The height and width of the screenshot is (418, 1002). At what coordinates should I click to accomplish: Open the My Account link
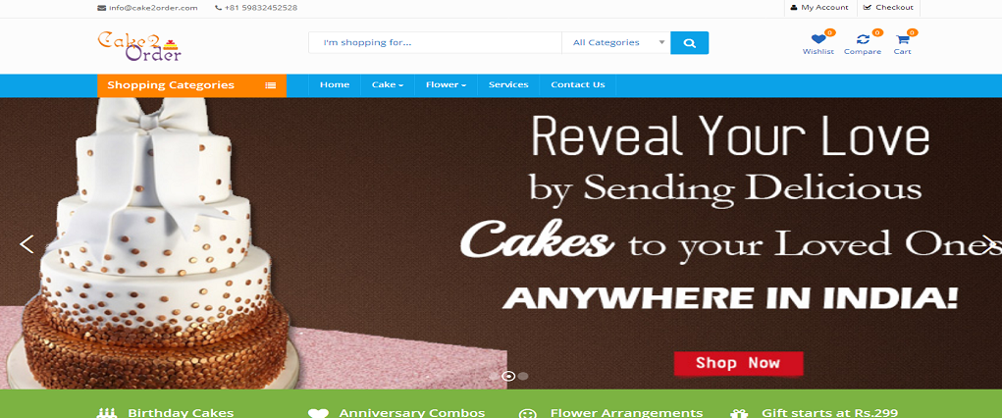coord(819,8)
